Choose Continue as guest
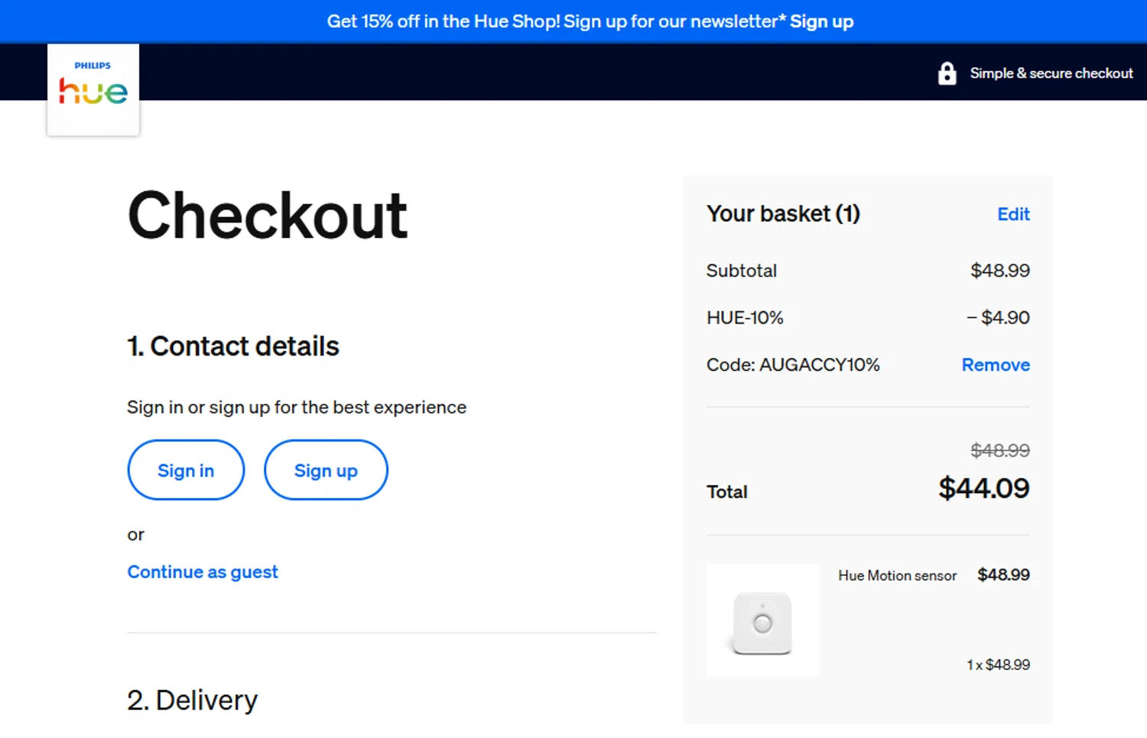Screen dimensions: 1147x738 (203, 572)
